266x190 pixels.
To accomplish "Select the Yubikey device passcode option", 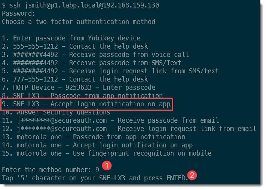I will (x=71, y=38).
